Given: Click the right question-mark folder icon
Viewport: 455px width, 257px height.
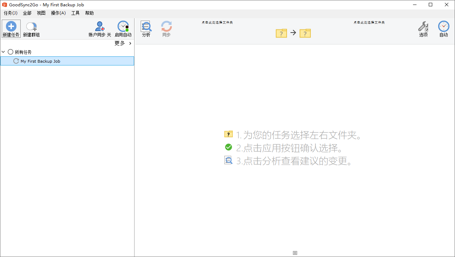Looking at the screenshot, I should click(305, 33).
